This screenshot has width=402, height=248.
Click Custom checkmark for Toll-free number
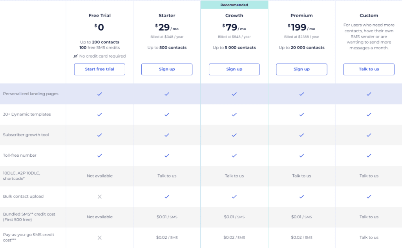pos(369,156)
